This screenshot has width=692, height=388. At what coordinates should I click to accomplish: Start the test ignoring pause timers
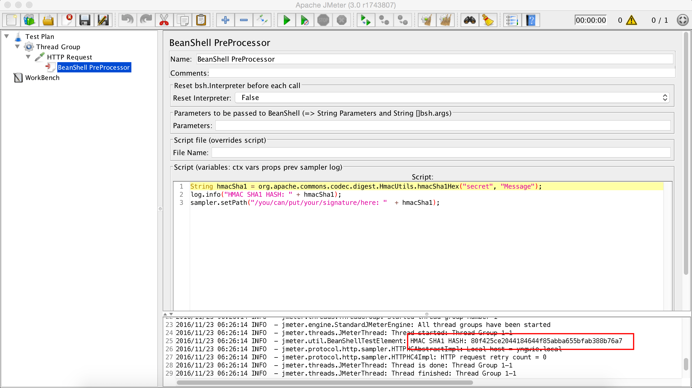point(304,20)
